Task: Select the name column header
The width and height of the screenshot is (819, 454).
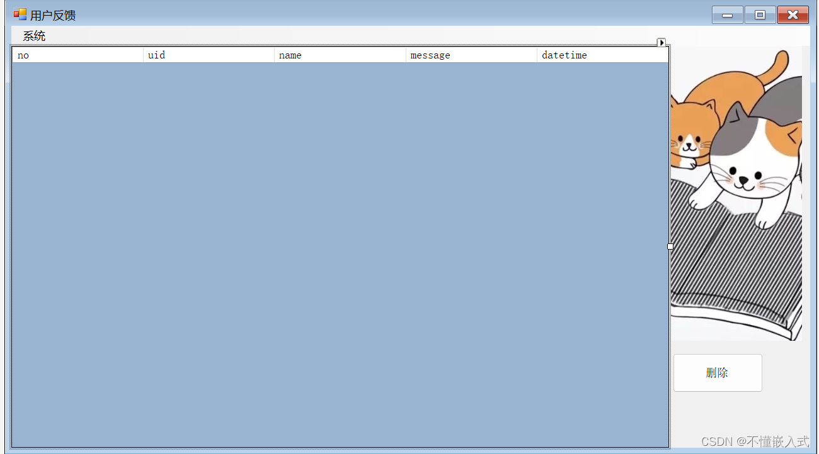Action: [340, 55]
